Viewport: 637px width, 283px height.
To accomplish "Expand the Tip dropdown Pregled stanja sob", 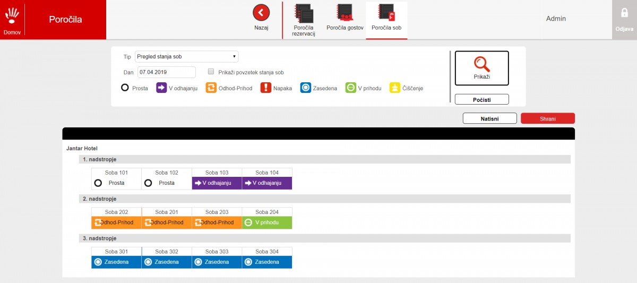I will [187, 56].
